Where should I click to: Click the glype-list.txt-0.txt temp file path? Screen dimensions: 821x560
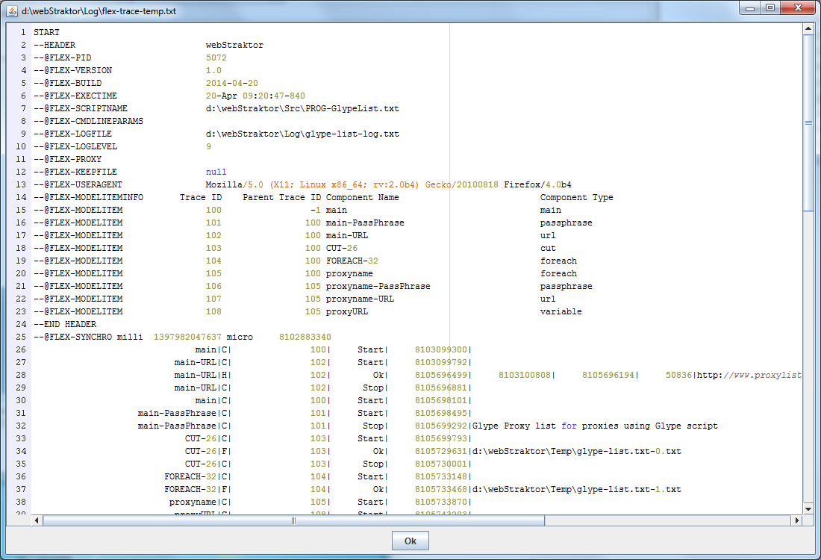[576, 451]
